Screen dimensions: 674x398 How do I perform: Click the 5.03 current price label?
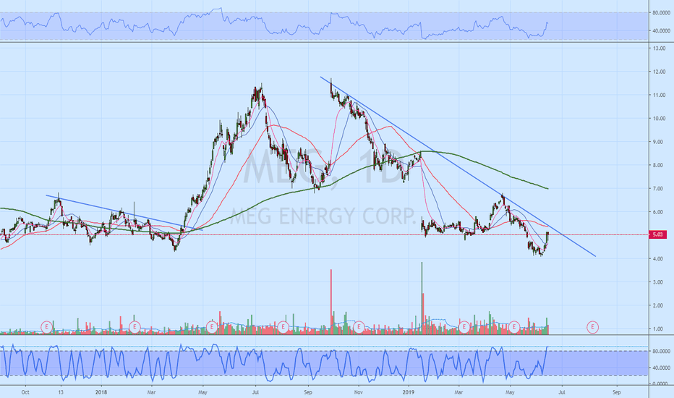click(x=657, y=235)
